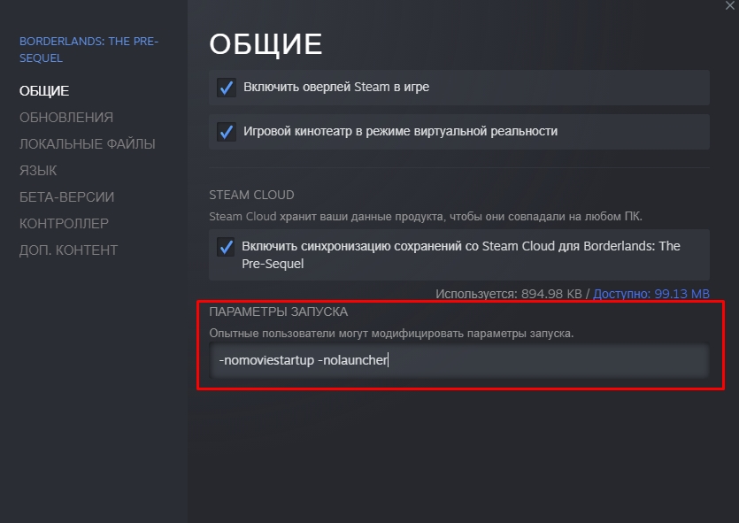Viewport: 739px width, 523px height.
Task: Open the ОБЩИЕ section in sidebar
Action: 44,90
